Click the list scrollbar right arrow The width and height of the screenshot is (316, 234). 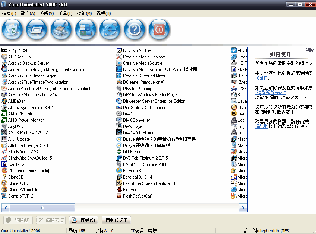point(243,208)
